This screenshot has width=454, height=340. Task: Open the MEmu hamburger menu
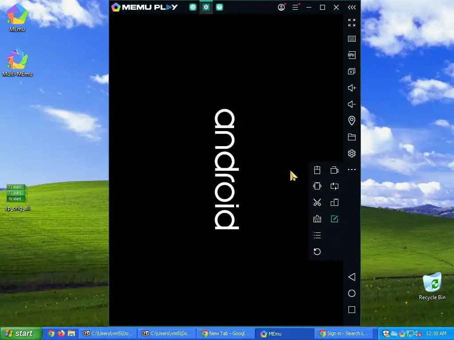point(295,7)
